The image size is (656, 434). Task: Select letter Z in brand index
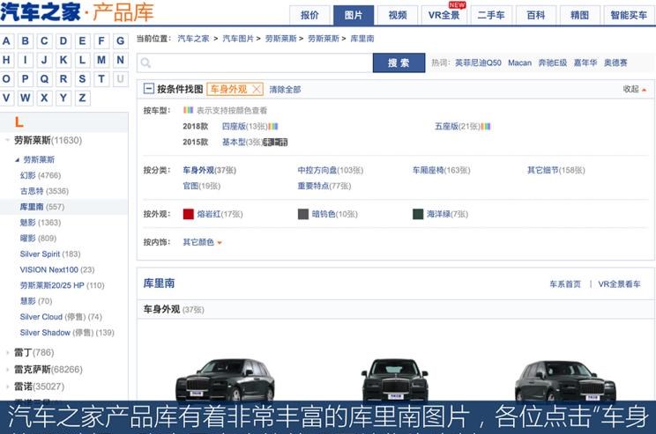[82, 98]
